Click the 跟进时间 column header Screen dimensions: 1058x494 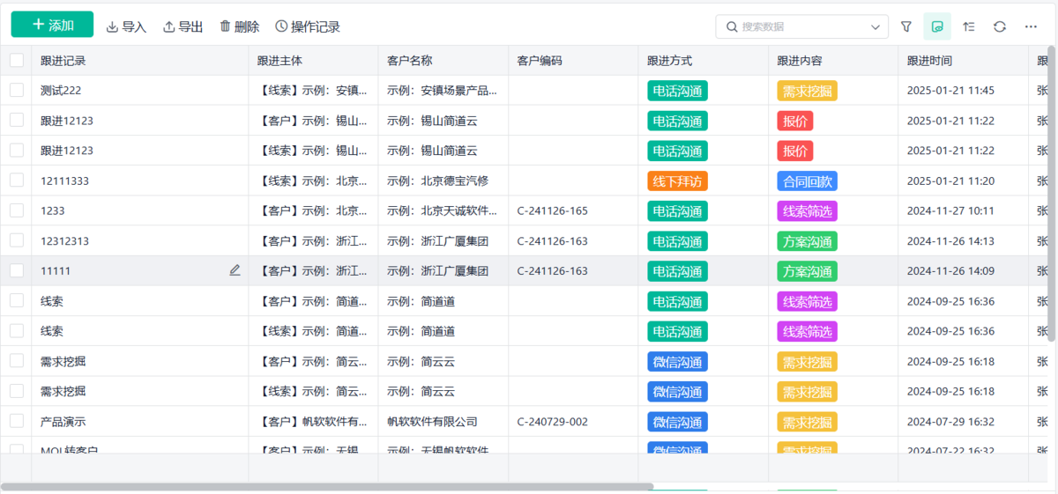click(929, 61)
